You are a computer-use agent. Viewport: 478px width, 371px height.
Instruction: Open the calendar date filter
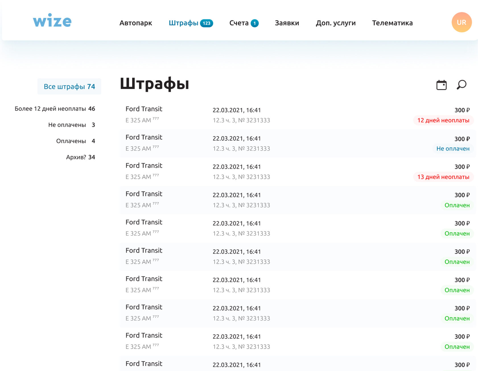(441, 85)
